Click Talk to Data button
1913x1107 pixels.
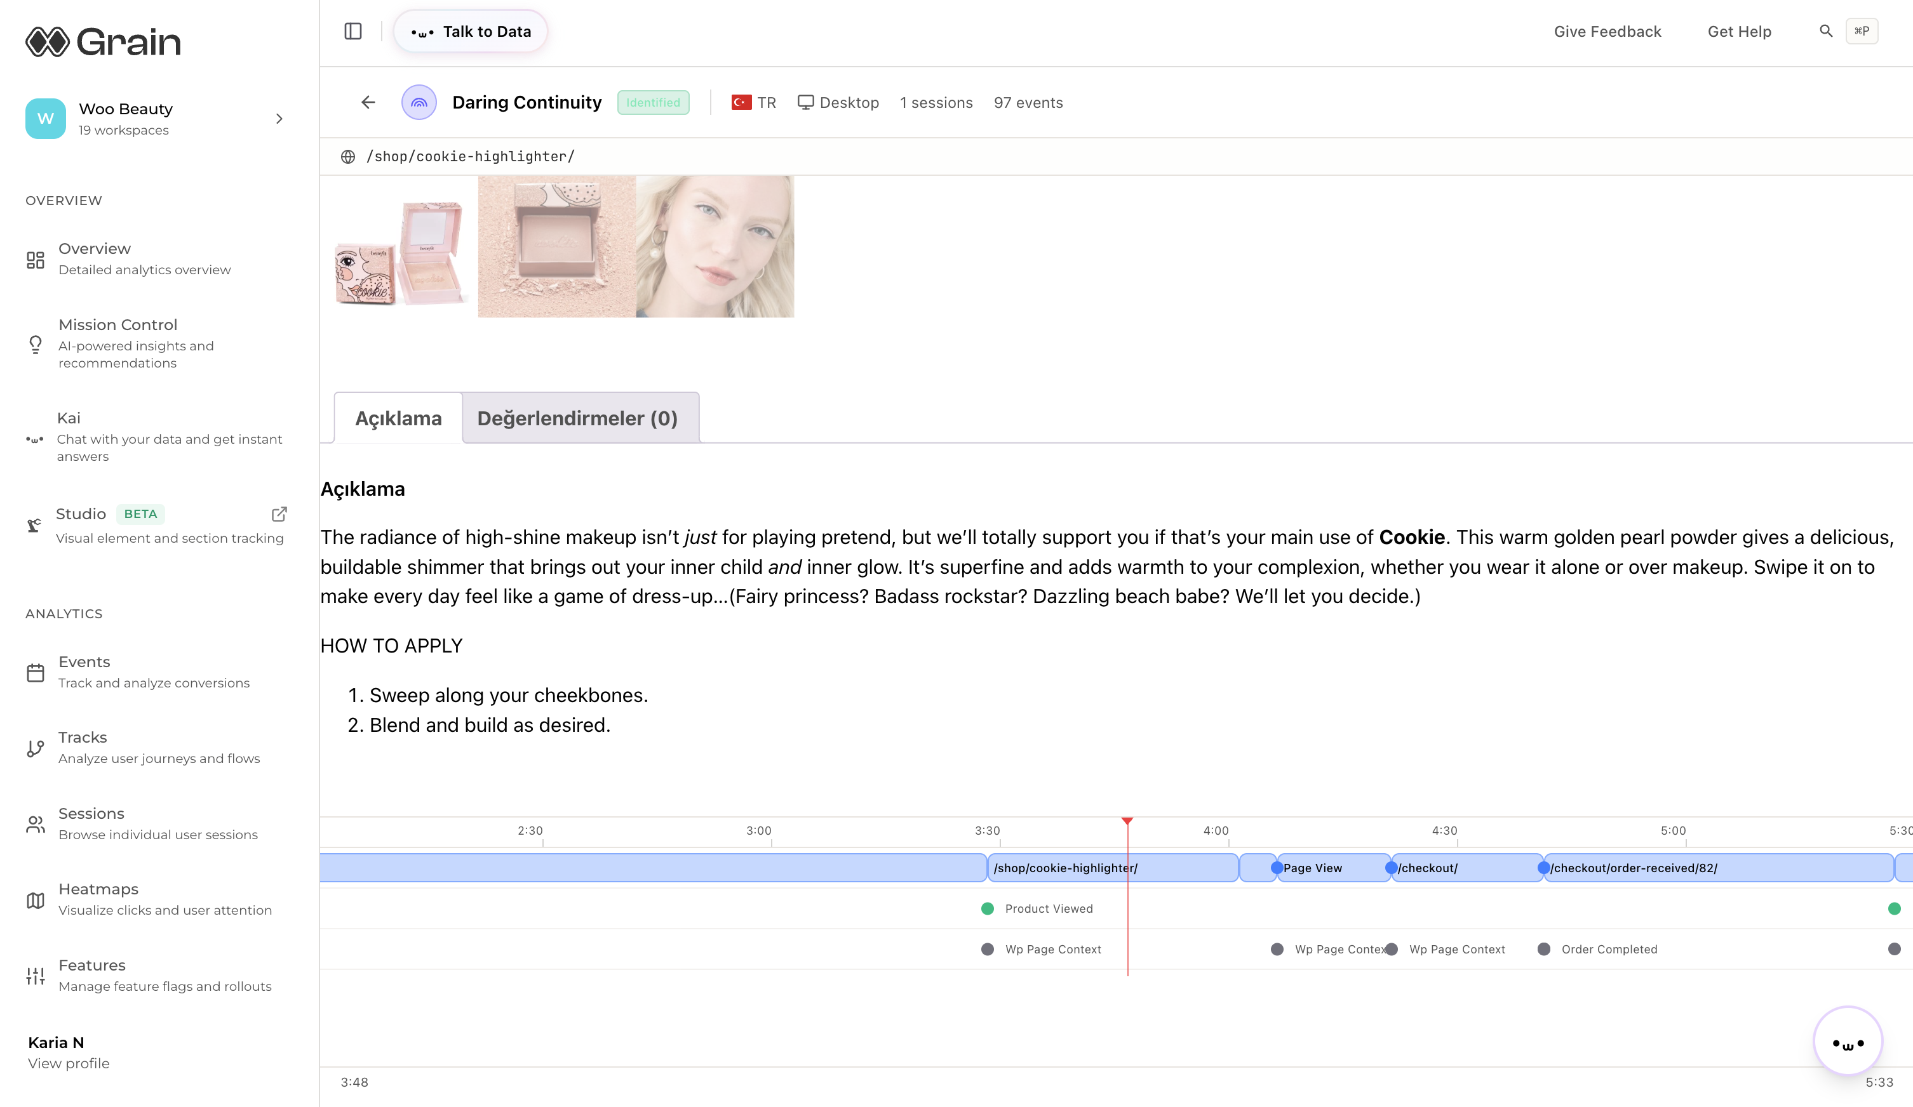471,31
